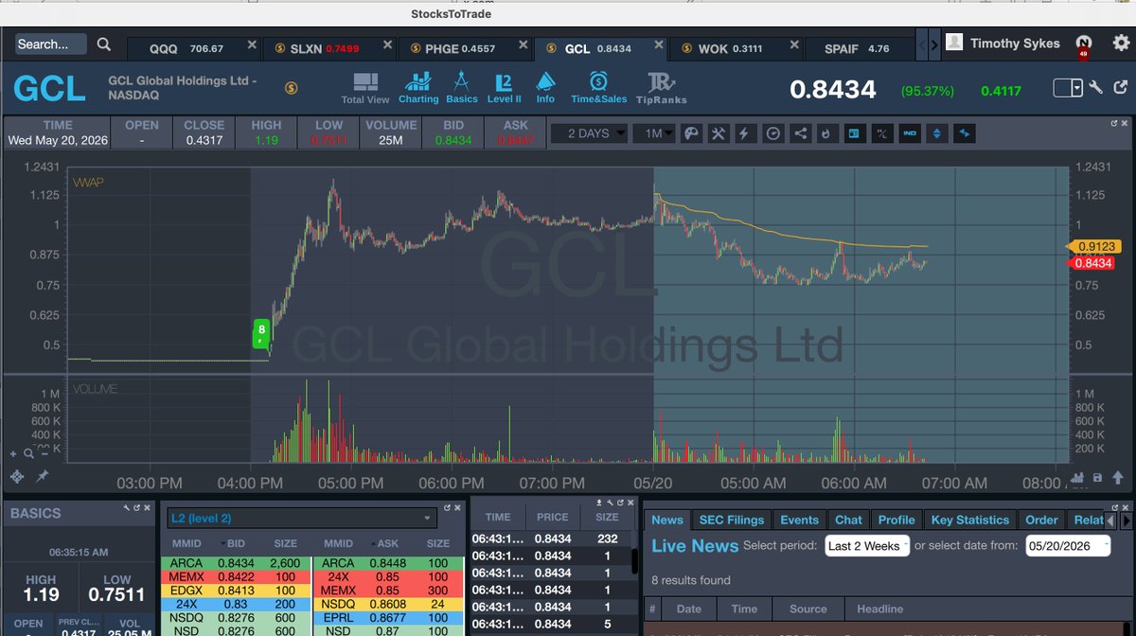
Task: Share the chart via share icon
Action: [801, 133]
